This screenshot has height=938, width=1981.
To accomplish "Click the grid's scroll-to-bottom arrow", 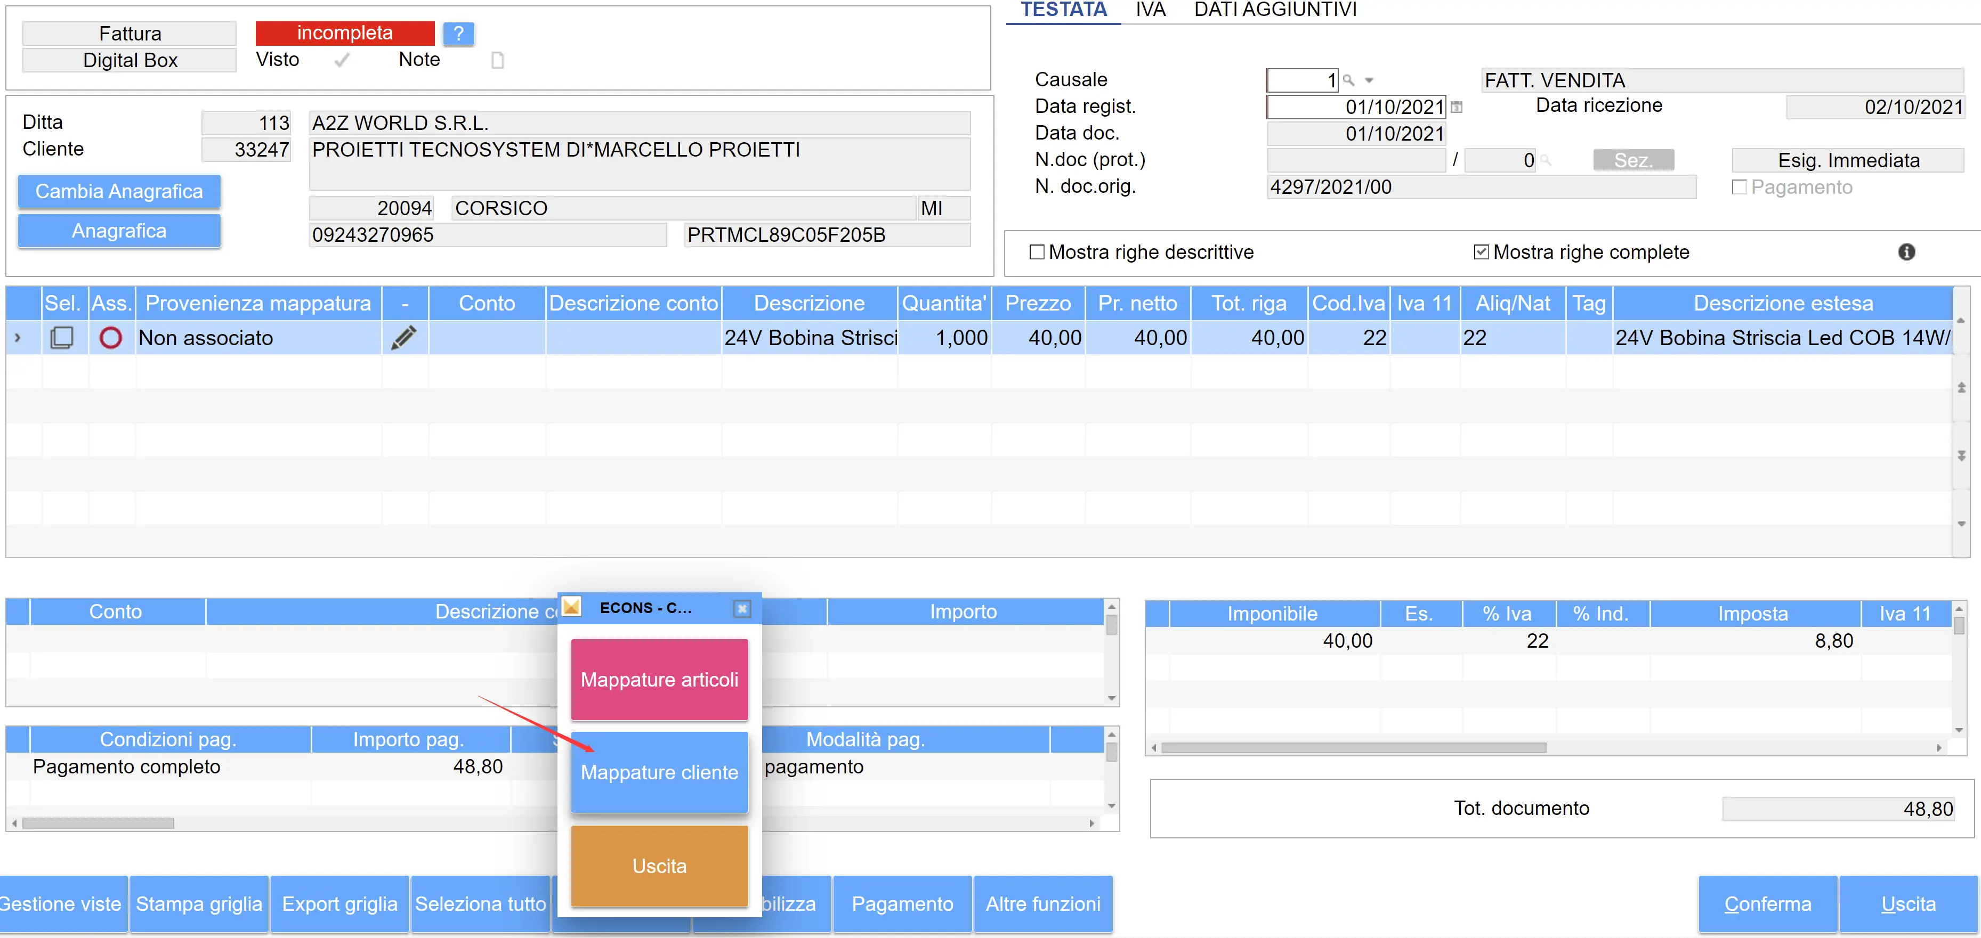I will click(x=1962, y=456).
